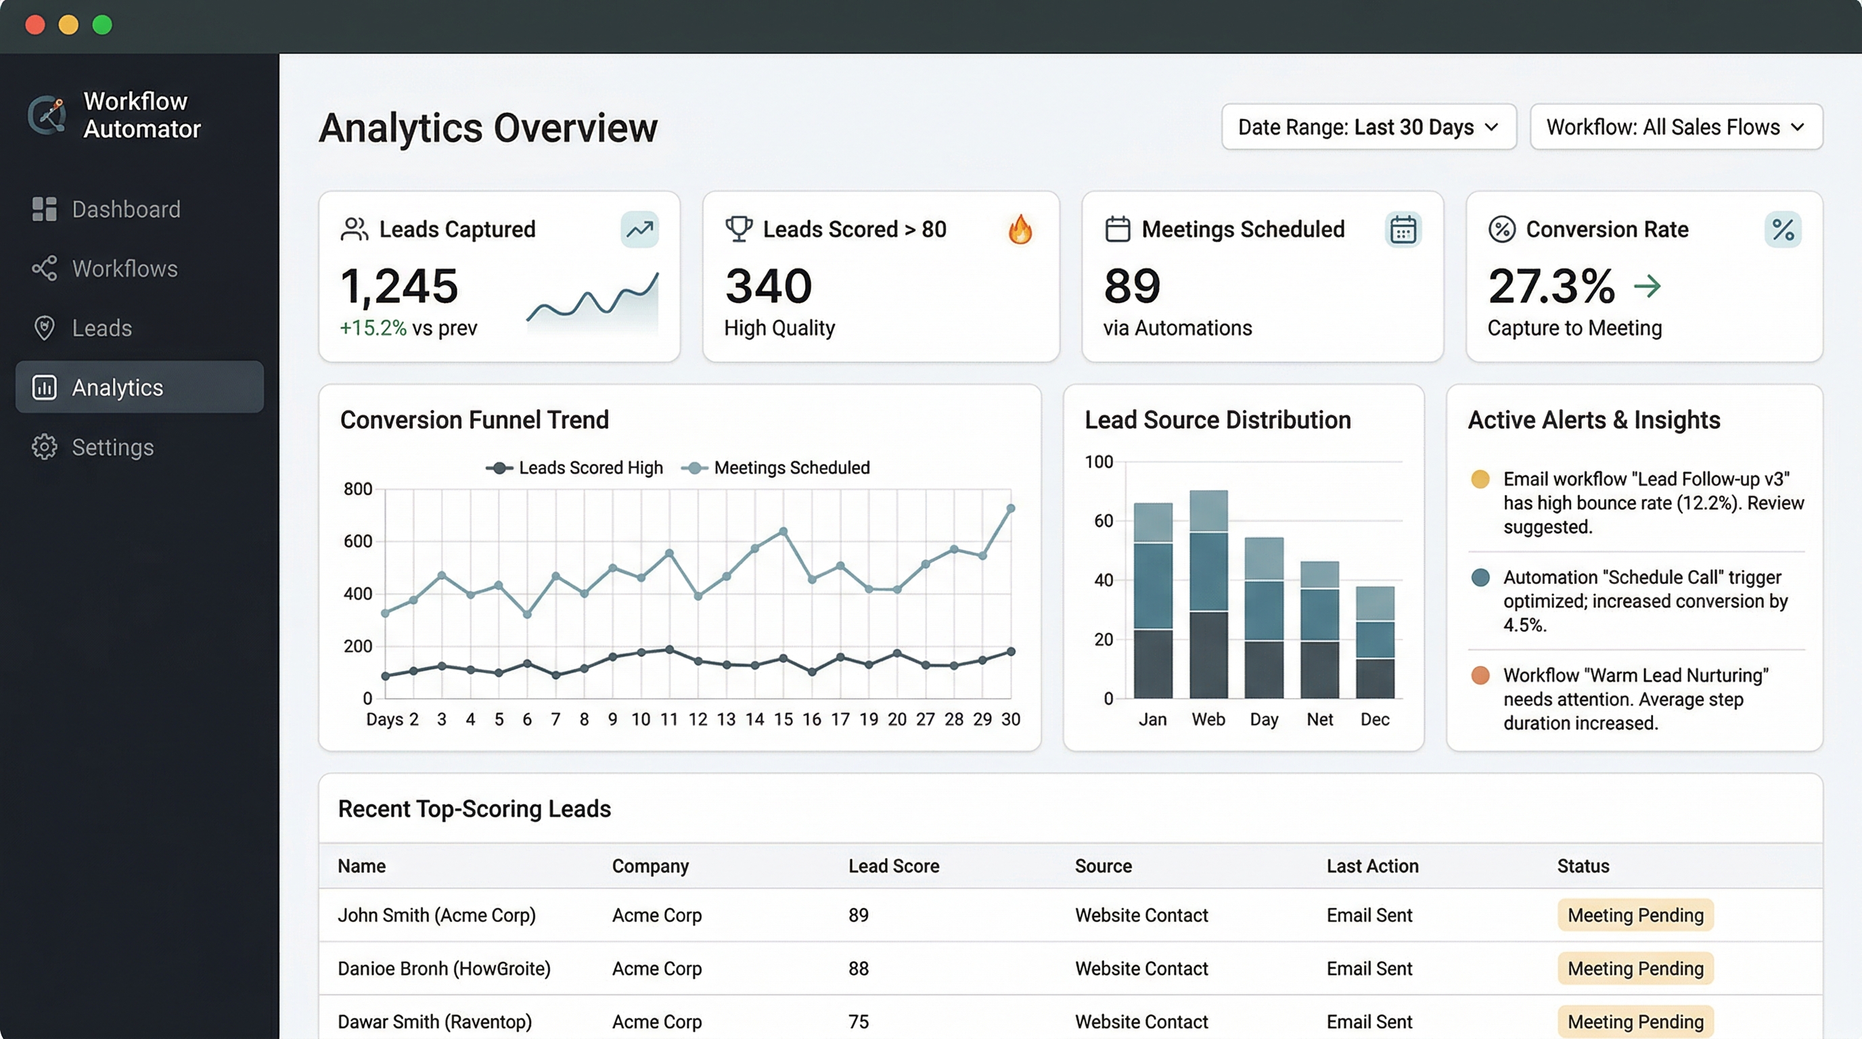Click the flame icon on Leads Scored card

click(1020, 230)
